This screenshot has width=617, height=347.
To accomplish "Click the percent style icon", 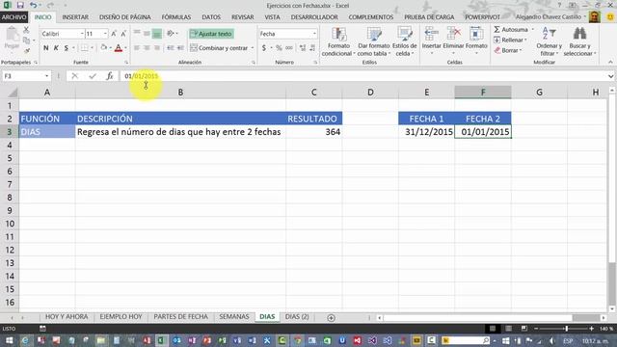I will click(279, 48).
